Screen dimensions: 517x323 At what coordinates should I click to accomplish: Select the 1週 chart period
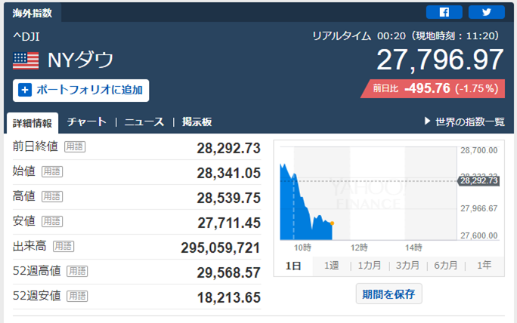coord(331,266)
